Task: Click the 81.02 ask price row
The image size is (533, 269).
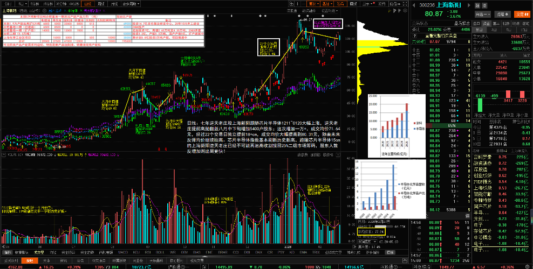Action: tap(441, 50)
